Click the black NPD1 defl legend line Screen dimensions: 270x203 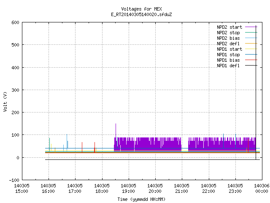click(x=251, y=66)
